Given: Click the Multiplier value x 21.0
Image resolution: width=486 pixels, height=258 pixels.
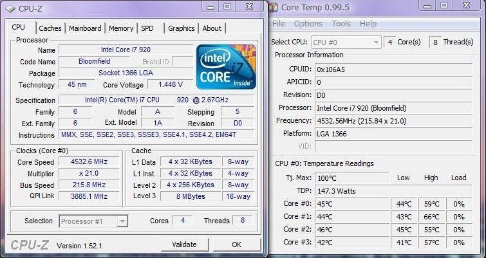Looking at the screenshot, I should click(89, 173).
